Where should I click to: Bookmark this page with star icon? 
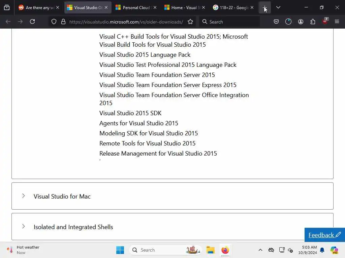tap(190, 21)
